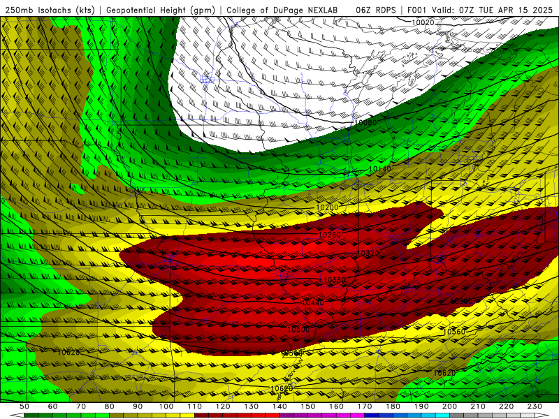Image resolution: width=559 pixels, height=419 pixels.
Task: Click the 10320 contour label
Action: click(368, 253)
